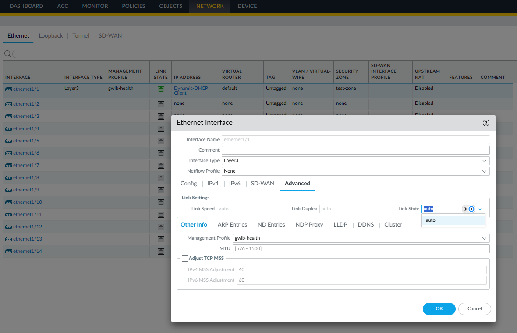Click into the MTU input field
The height and width of the screenshot is (333, 517).
click(361, 249)
